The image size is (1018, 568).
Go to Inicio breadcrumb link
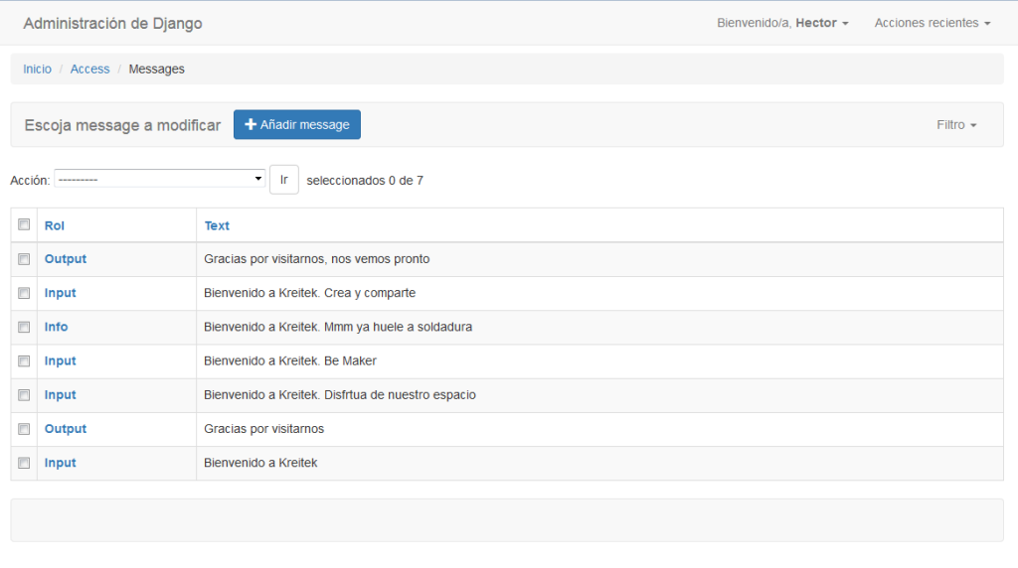(38, 70)
